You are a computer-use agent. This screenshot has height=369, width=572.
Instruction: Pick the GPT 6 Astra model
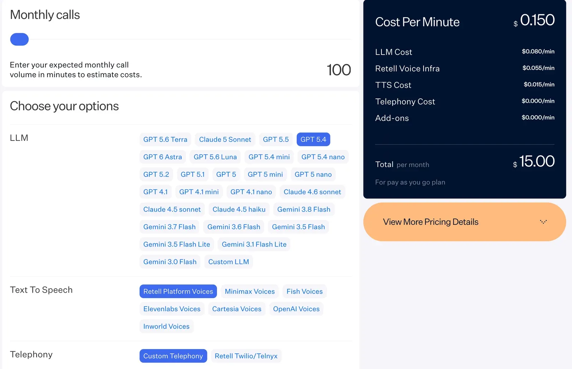pos(162,157)
